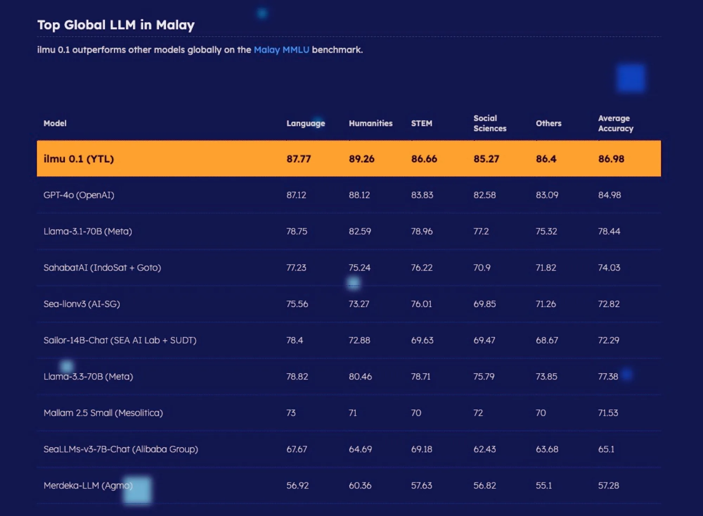Select the Social Sciences column header
Image resolution: width=703 pixels, height=516 pixels.
coord(490,123)
